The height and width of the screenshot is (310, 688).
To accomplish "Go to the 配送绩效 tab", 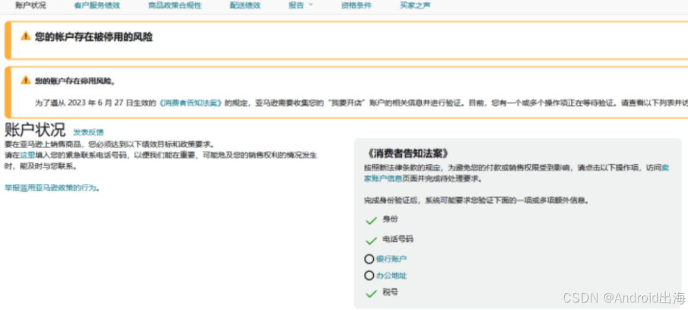I will [245, 6].
